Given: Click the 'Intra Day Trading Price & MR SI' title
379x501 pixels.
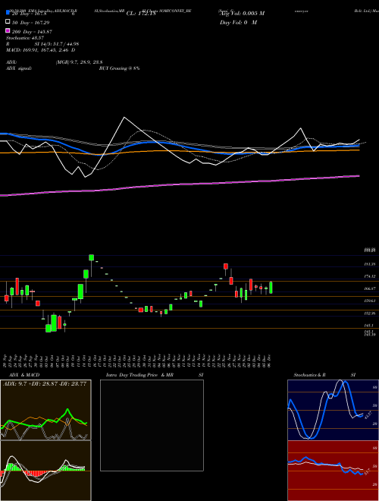Looking at the screenshot, I should pos(155,375).
